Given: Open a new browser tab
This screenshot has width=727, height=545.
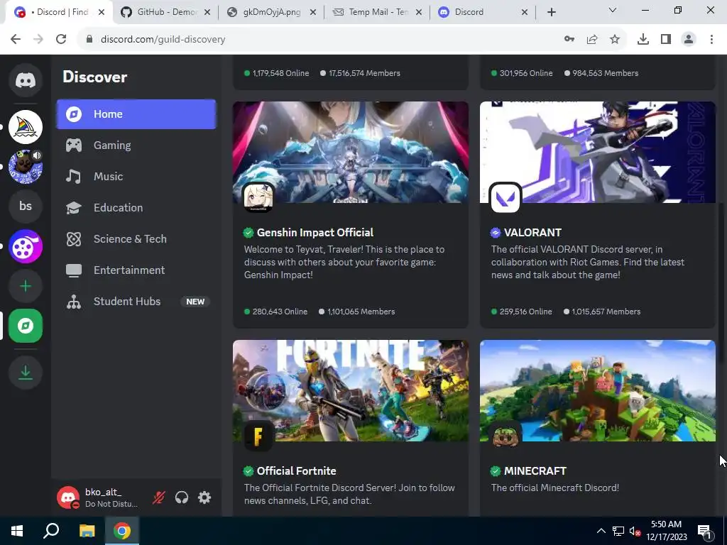Looking at the screenshot, I should pyautogui.click(x=551, y=12).
